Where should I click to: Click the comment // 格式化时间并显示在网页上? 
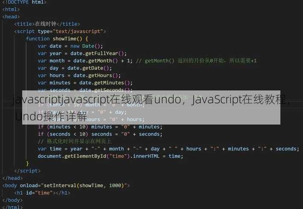pyautogui.click(x=75, y=141)
